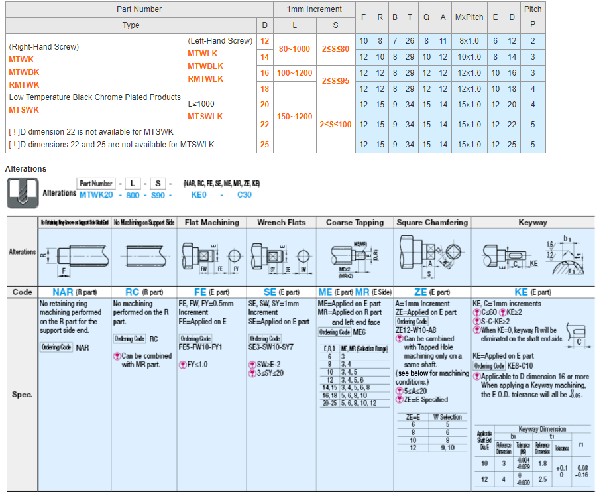Click the MxPitch 8x1.0 cell
Viewport: 607px width, 492px height.
click(469, 41)
